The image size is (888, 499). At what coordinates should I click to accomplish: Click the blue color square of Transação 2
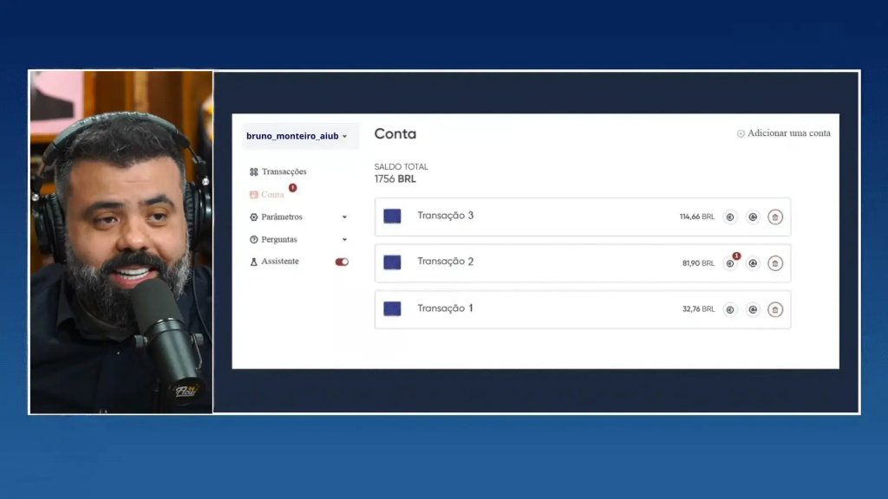pos(392,262)
